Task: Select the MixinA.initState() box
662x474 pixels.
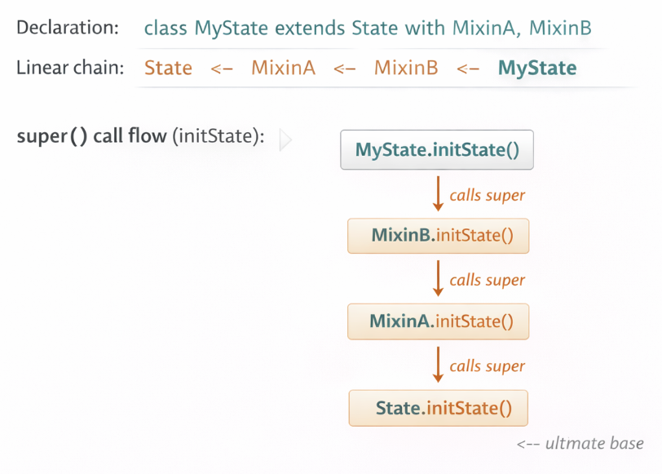Action: tap(438, 321)
